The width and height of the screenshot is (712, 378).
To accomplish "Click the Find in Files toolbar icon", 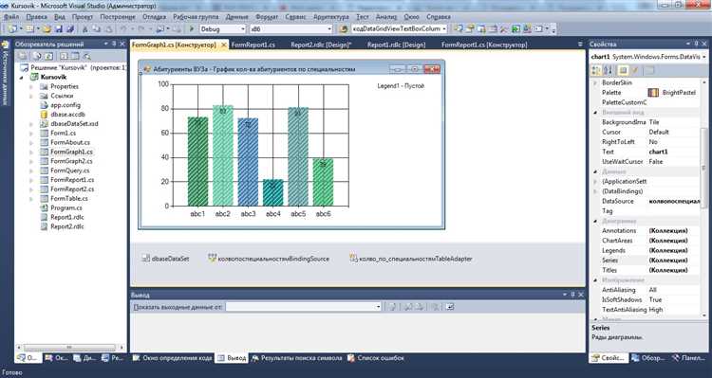I will (x=343, y=29).
